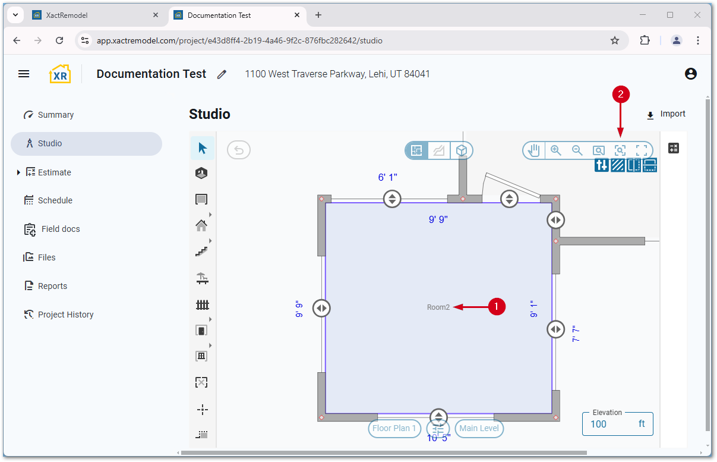Switch to the 3D cube view
Image resolution: width=717 pixels, height=462 pixels.
tap(462, 150)
